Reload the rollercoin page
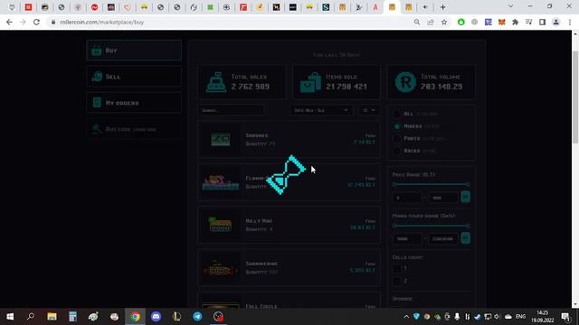579x325 pixels. click(36, 22)
